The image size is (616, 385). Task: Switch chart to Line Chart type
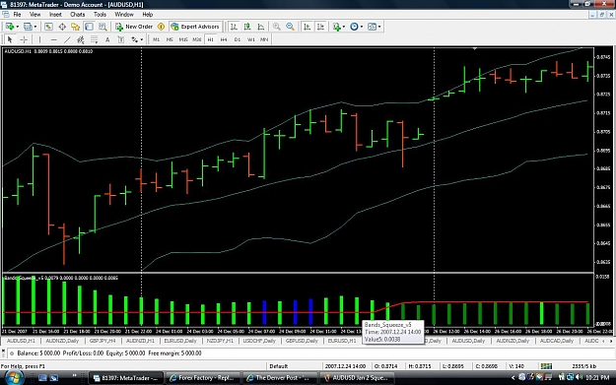pyautogui.click(x=261, y=27)
